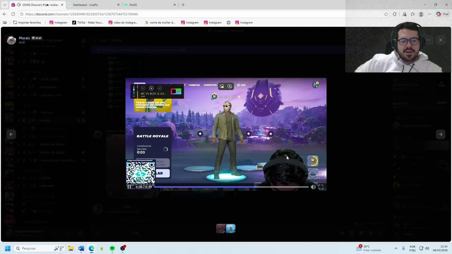The width and height of the screenshot is (452, 254).
Task: Open Edge settings and more menu
Action: click(x=429, y=14)
